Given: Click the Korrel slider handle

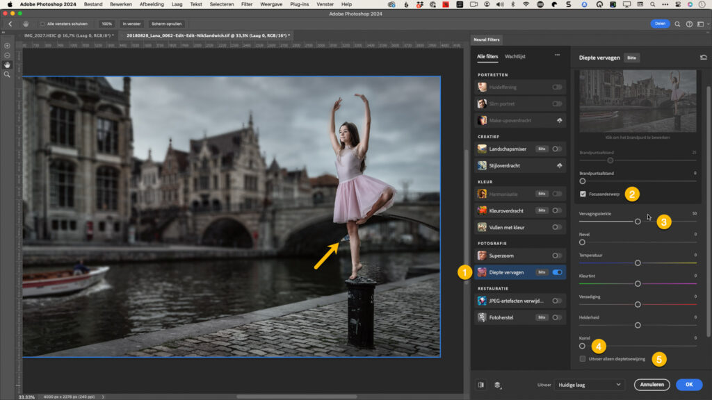Looking at the screenshot, I should tap(582, 346).
